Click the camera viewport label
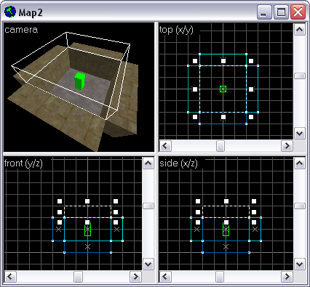The width and height of the screenshot is (310, 287). coord(21,30)
